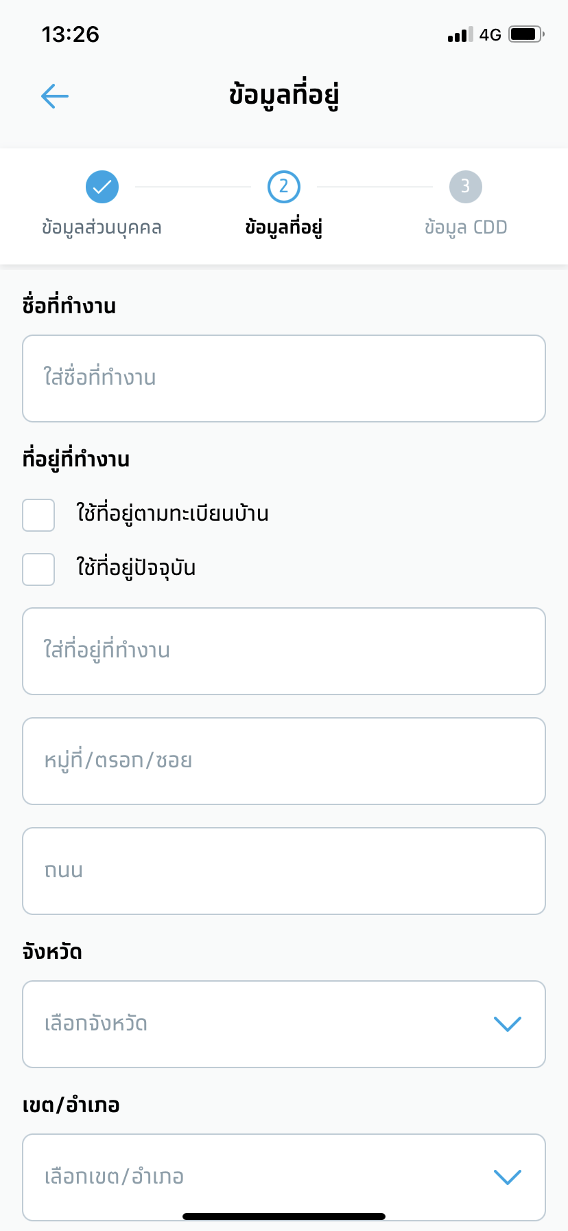Tap the cellular signal bars icon

tap(460, 35)
